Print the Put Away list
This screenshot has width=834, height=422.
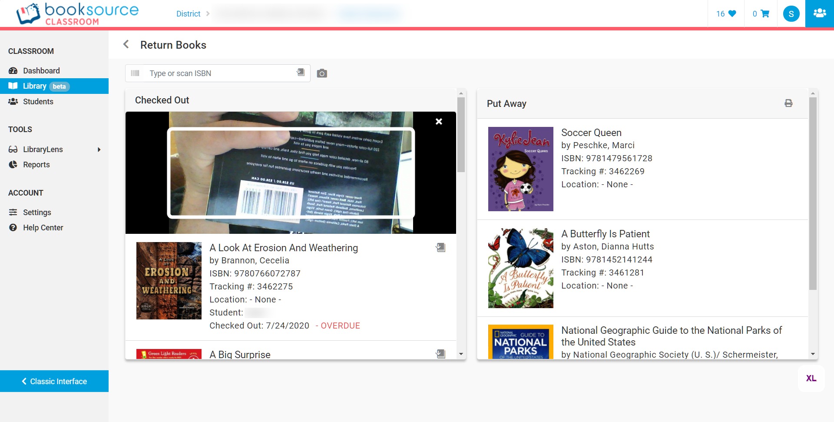(788, 103)
